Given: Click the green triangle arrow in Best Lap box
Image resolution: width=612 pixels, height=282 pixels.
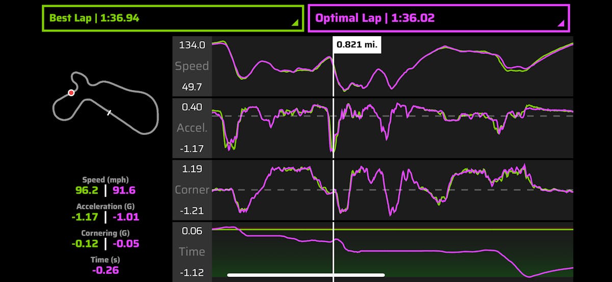Looking at the screenshot, I should point(295,23).
